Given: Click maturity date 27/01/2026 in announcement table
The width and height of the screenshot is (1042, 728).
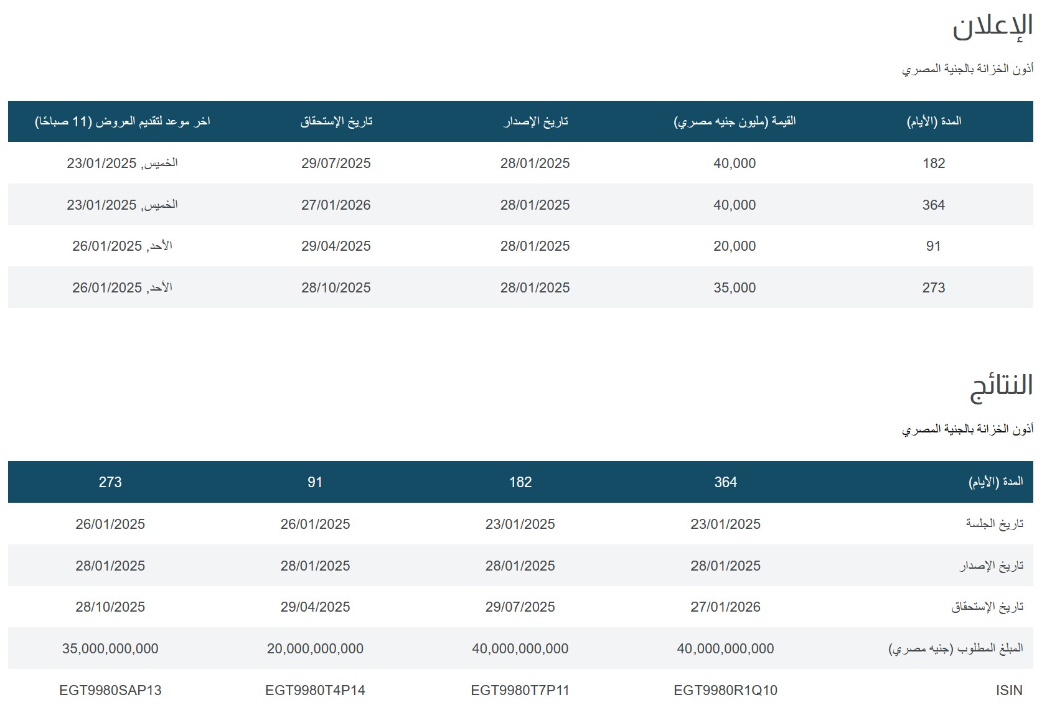Looking at the screenshot, I should [336, 205].
